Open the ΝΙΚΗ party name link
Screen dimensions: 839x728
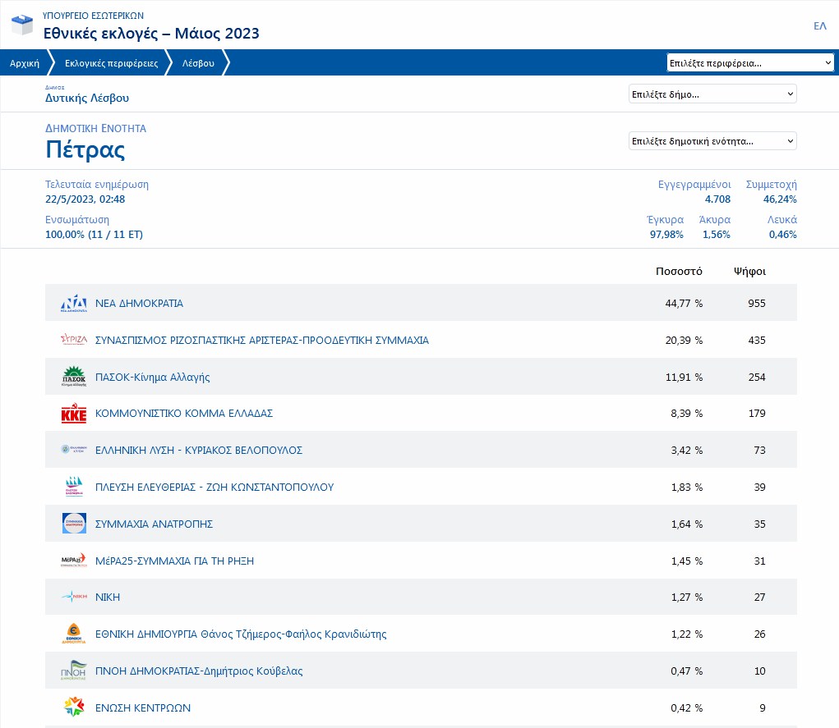tap(108, 598)
